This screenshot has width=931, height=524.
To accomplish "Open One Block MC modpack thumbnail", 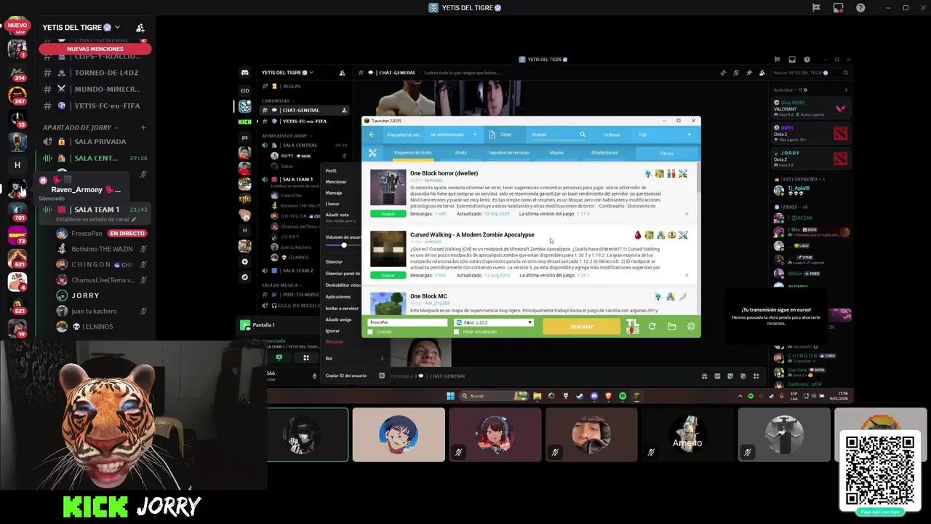I will point(388,302).
